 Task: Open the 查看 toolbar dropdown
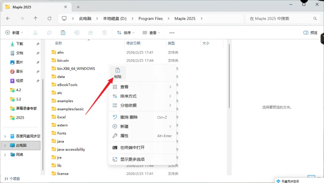click(151, 33)
